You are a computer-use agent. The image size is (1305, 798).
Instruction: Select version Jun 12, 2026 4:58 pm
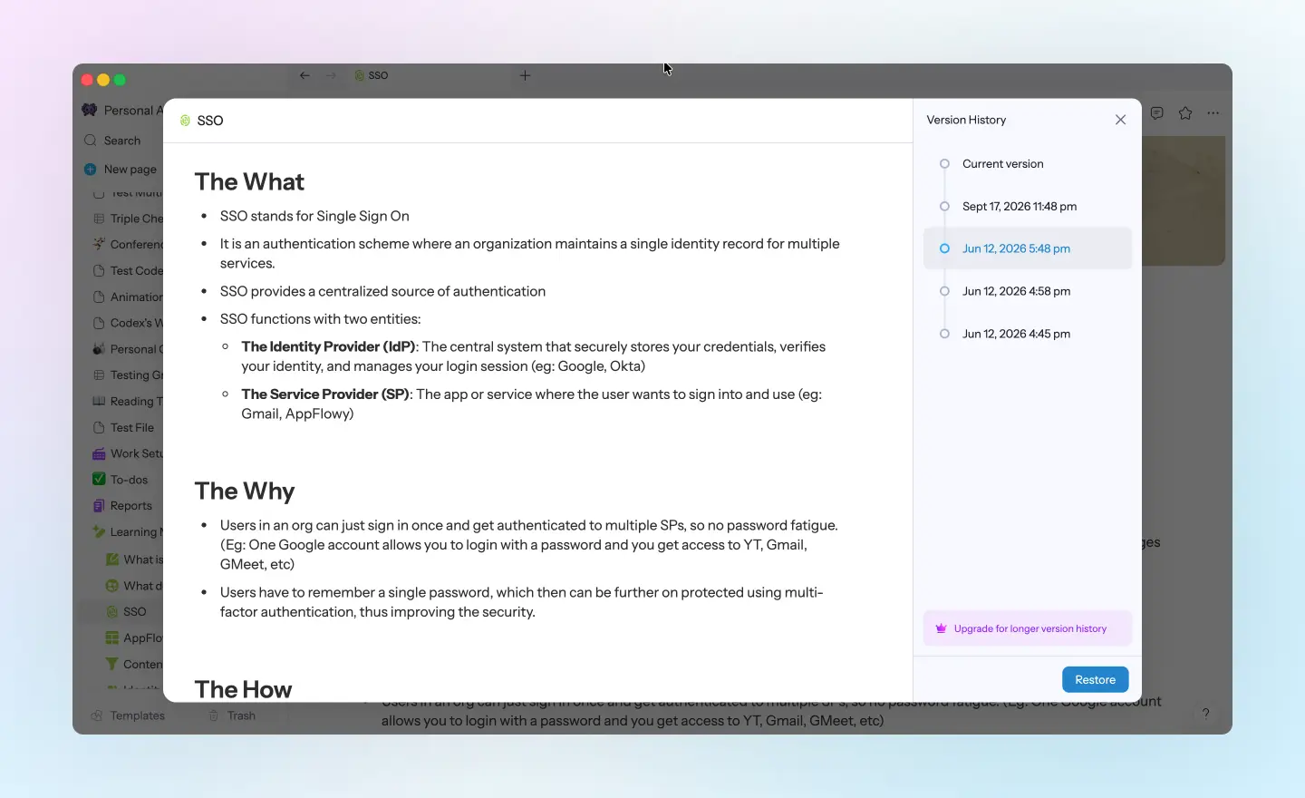tap(1028, 291)
